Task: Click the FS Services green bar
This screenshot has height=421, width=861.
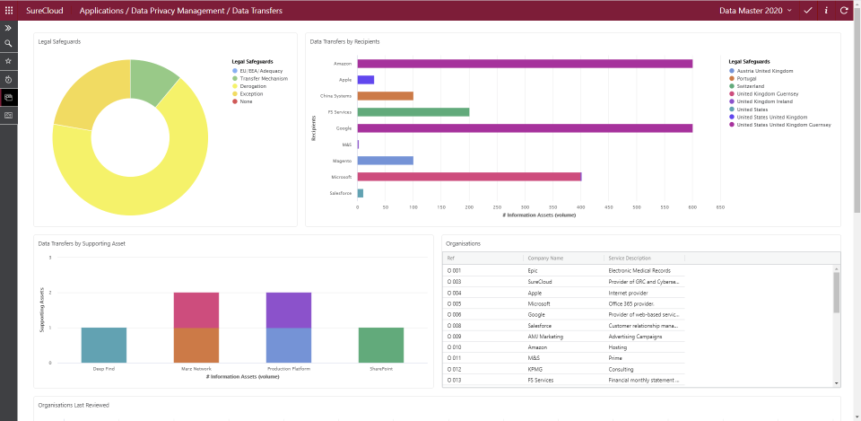Action: pos(413,112)
